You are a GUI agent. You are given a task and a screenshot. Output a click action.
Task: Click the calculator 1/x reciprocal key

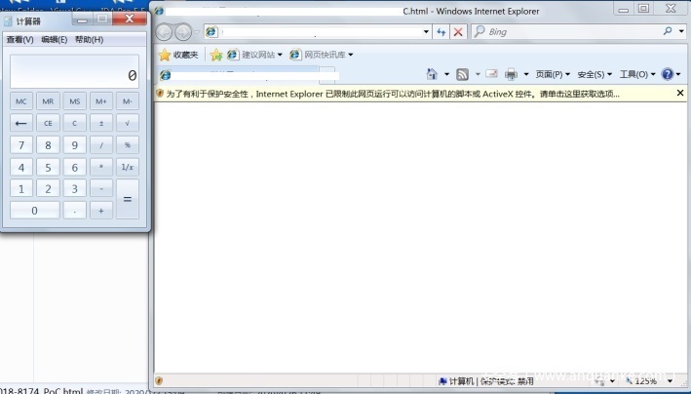128,167
